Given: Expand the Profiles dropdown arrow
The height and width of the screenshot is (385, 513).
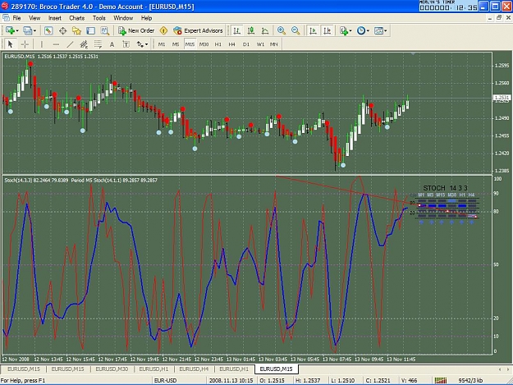Looking at the screenshot, I should (34, 30).
